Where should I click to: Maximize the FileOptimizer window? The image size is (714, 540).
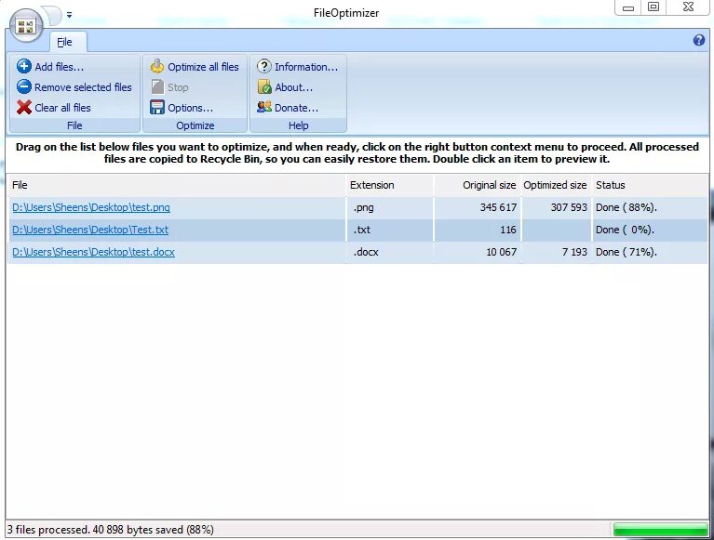tap(653, 7)
